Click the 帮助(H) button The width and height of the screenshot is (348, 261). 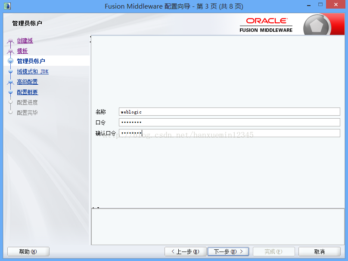(28, 252)
